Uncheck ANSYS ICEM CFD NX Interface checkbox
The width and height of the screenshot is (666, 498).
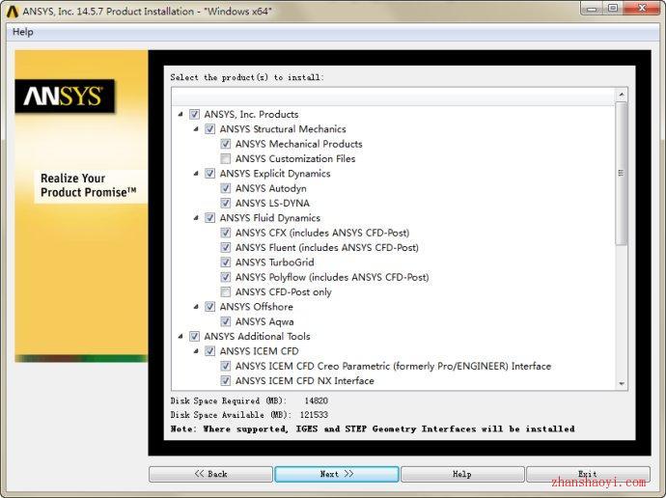(x=226, y=381)
